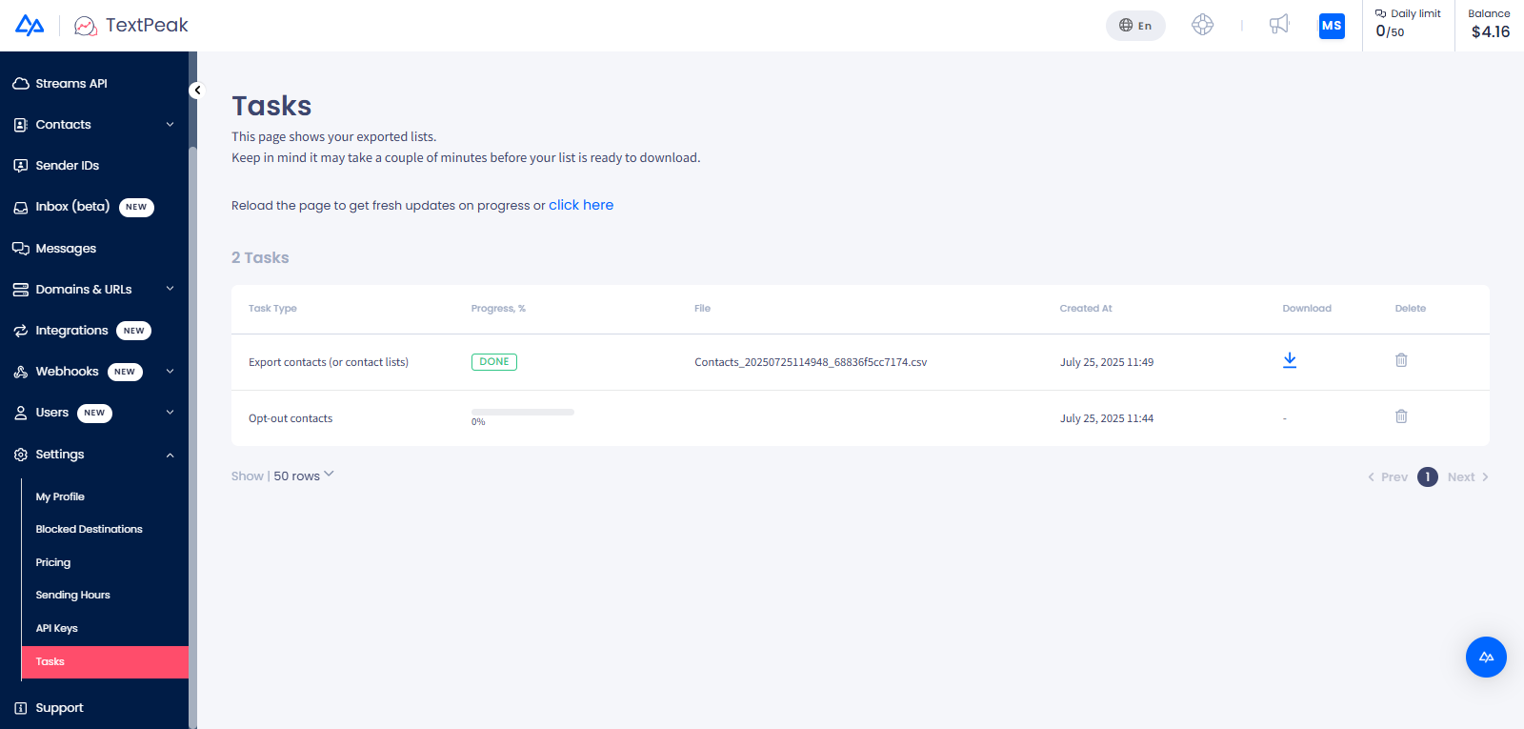This screenshot has width=1524, height=729.
Task: Click the Messages chat bubbles icon
Action: 20,249
